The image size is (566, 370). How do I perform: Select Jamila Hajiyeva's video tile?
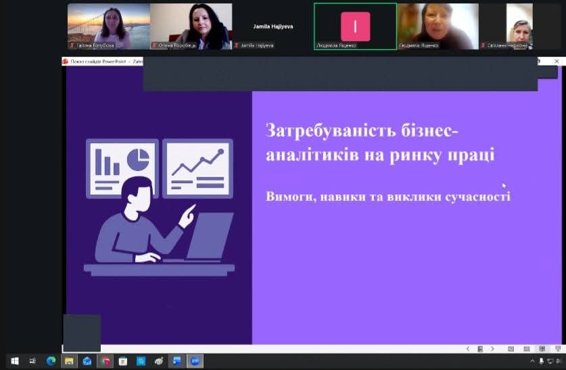273,26
